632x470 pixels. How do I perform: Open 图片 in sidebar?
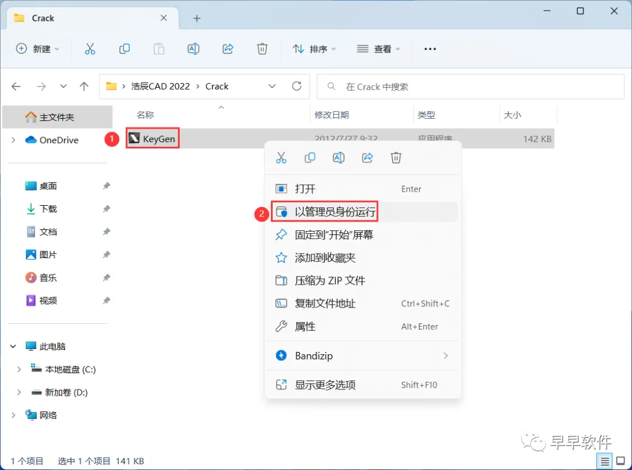48,255
